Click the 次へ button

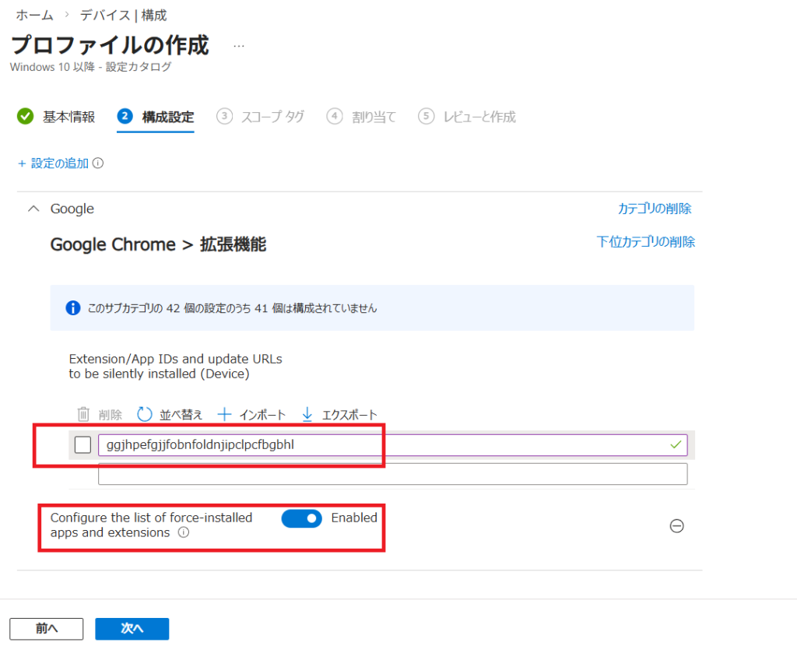tap(132, 629)
